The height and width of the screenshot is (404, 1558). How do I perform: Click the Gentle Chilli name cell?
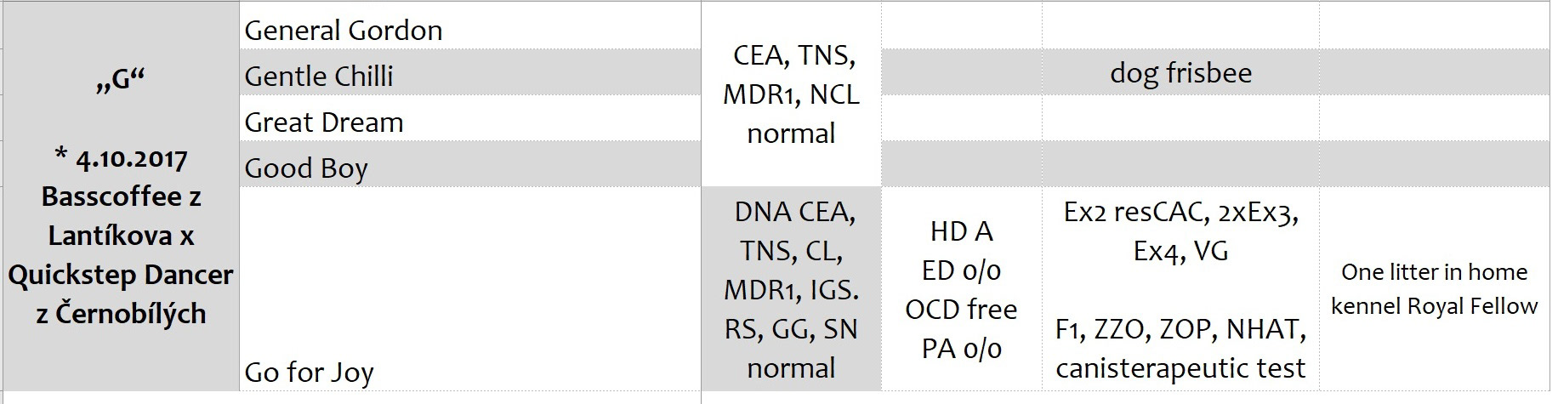pos(319,77)
